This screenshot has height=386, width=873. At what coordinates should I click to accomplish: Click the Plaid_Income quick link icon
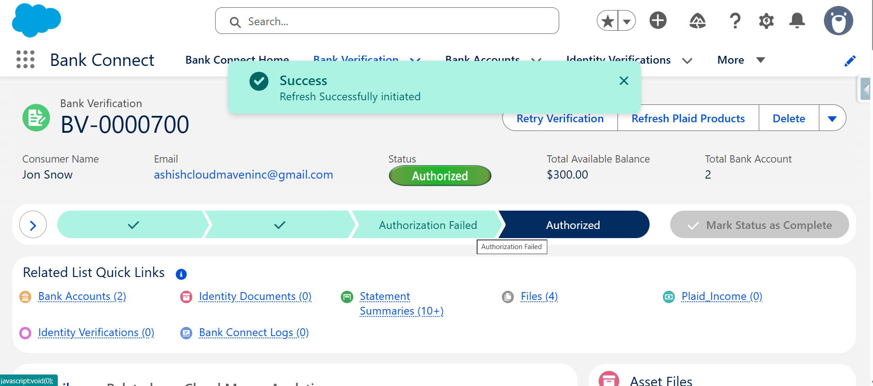coord(669,297)
